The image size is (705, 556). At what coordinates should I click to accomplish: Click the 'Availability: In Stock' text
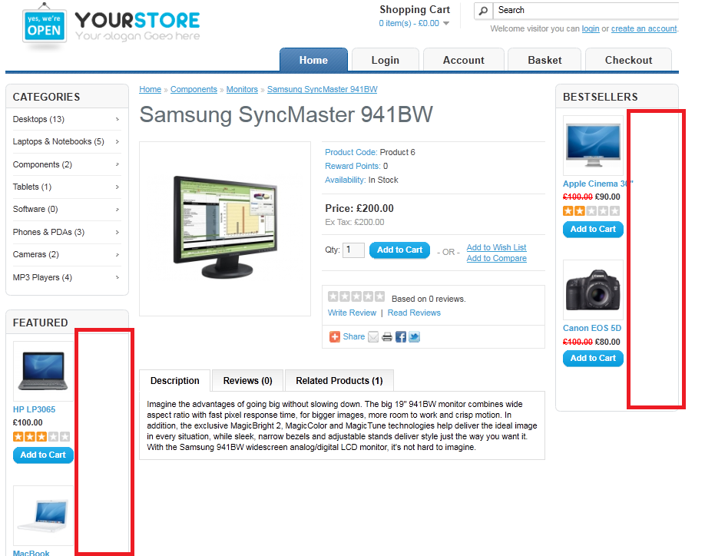(362, 180)
